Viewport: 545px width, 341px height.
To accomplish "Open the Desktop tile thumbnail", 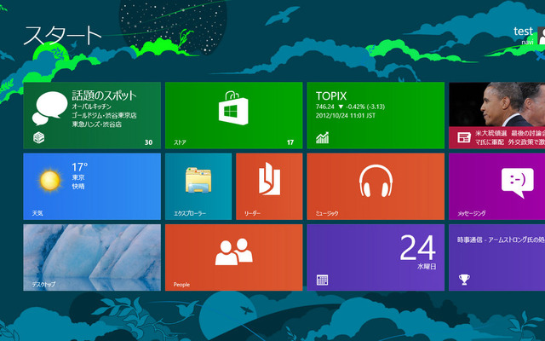I will click(92, 257).
